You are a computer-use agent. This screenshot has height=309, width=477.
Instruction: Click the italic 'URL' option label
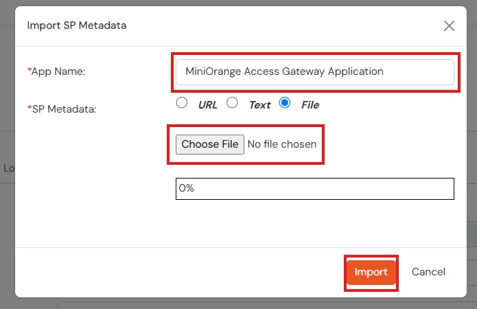207,105
